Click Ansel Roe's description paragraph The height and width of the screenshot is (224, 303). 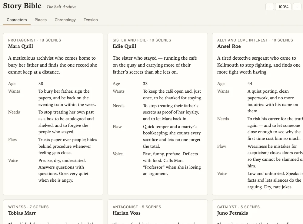pos(259,65)
